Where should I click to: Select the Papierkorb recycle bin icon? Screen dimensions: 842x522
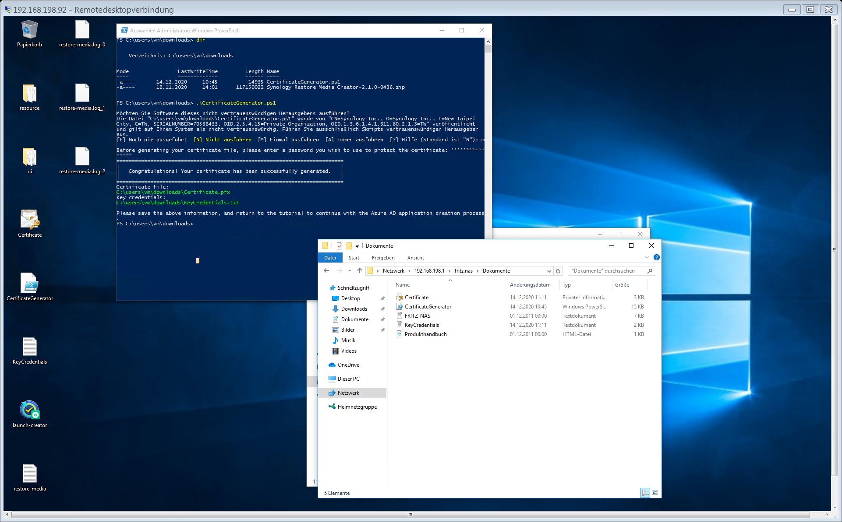point(29,30)
